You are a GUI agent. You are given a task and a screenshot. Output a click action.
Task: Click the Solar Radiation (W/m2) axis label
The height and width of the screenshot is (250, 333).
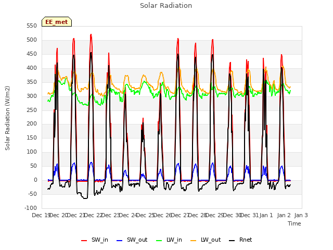[x=7, y=118]
